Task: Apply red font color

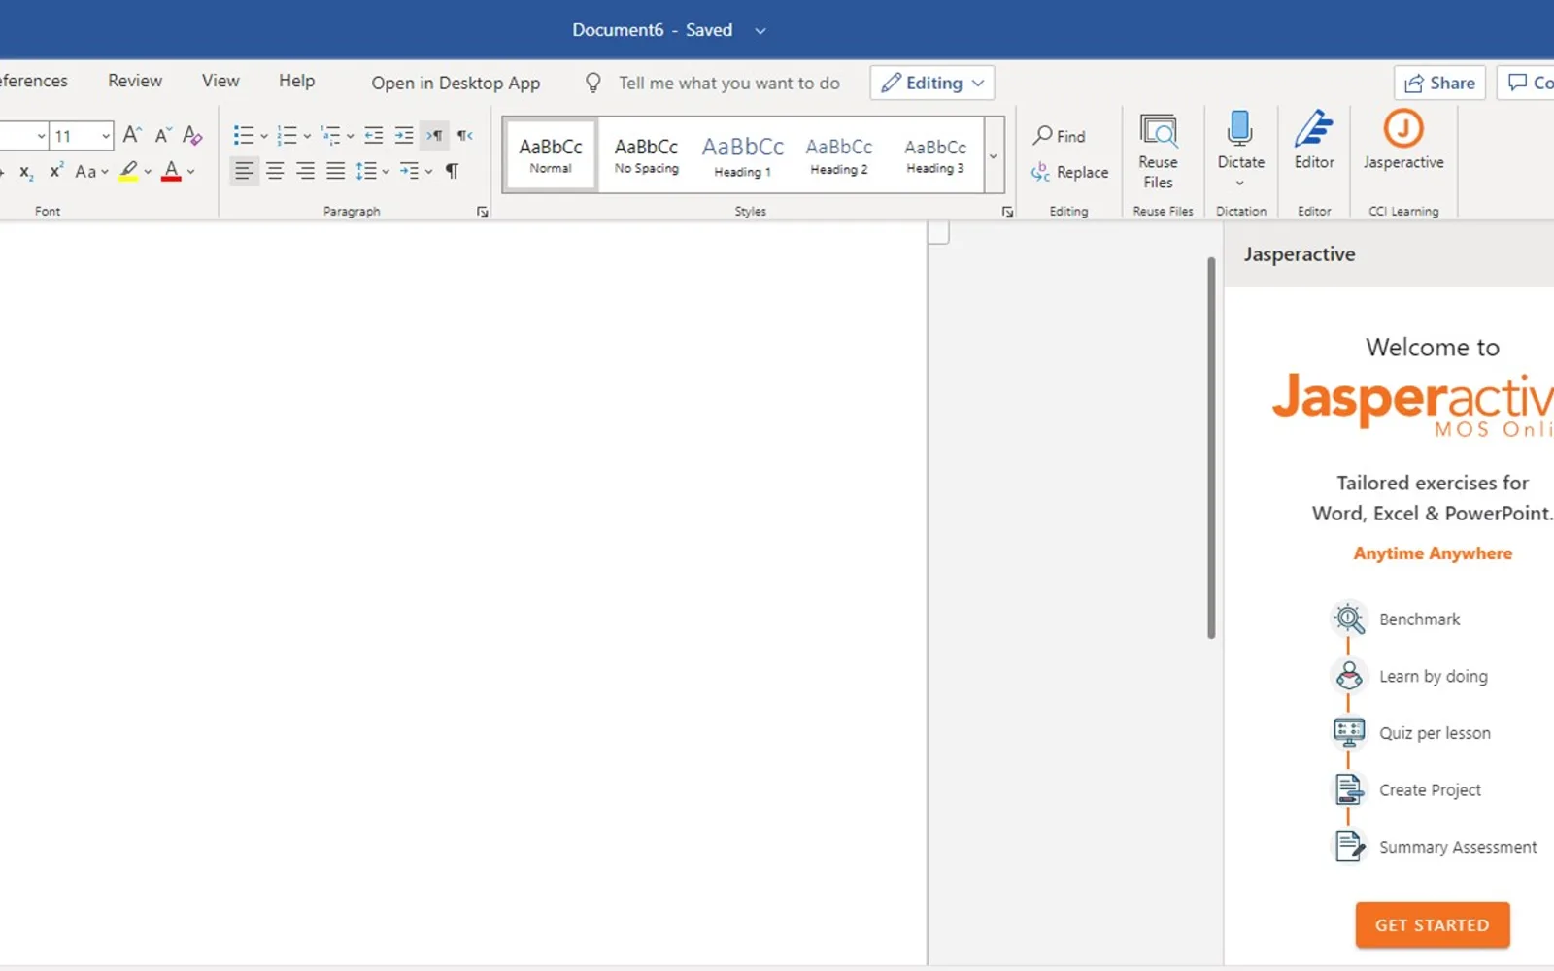Action: point(171,172)
